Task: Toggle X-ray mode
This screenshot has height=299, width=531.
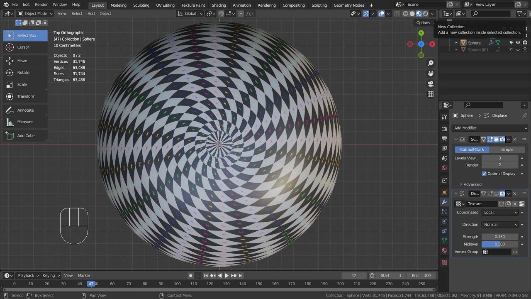Action: point(397,14)
